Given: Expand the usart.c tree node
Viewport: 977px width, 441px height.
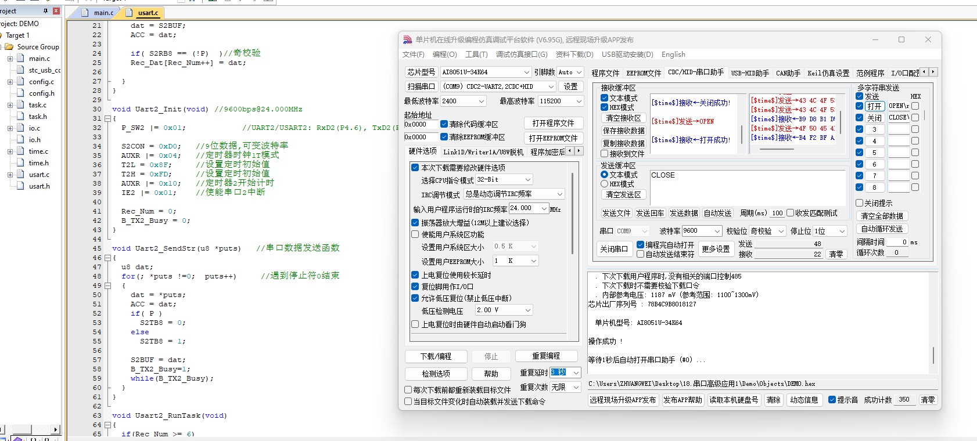Looking at the screenshot, I should coord(10,175).
